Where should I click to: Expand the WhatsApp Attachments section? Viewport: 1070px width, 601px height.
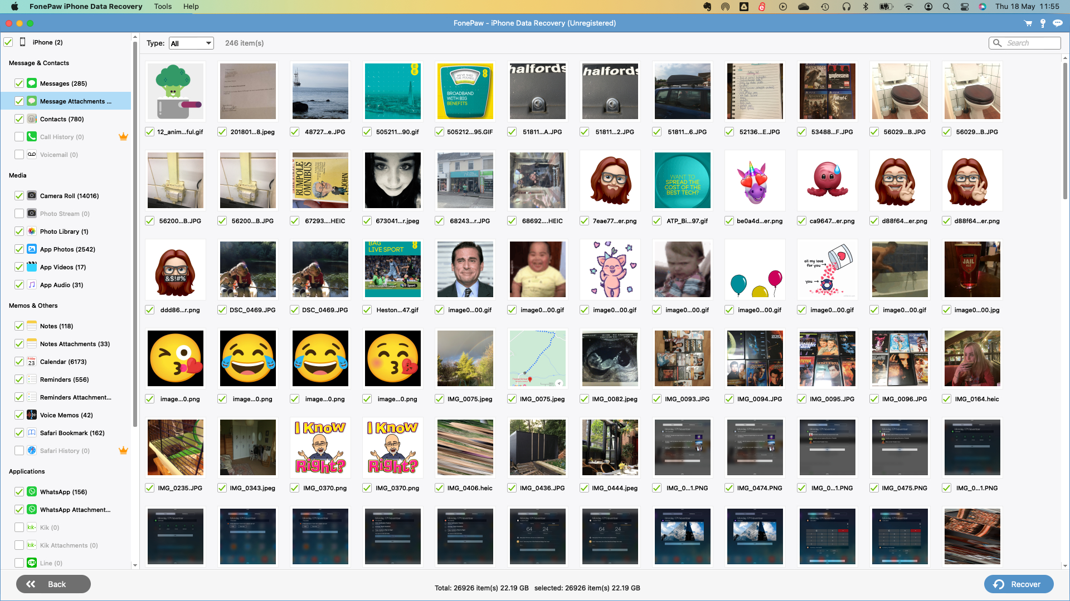75,509
